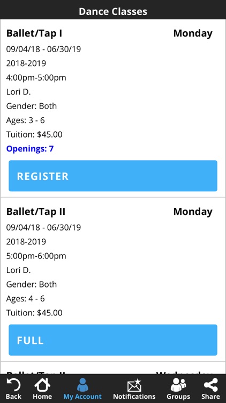Tap the My Account label
The height and width of the screenshot is (403, 226).
tap(82, 397)
